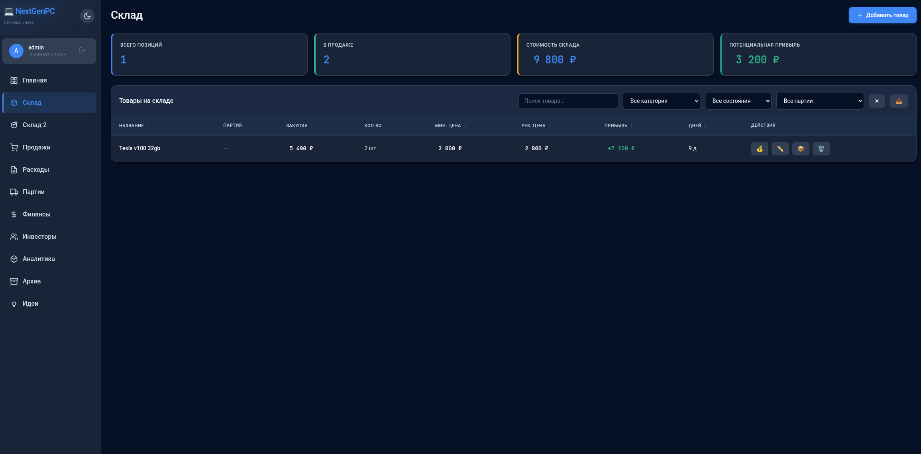Click the money bag sell icon for Tesla v100
The height and width of the screenshot is (454, 921).
(x=760, y=149)
